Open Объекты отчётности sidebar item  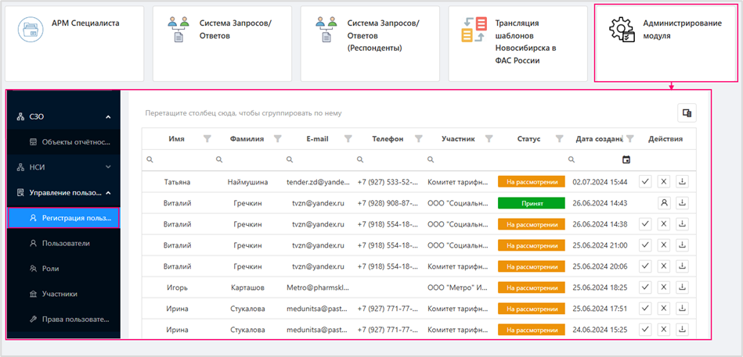[x=64, y=141]
